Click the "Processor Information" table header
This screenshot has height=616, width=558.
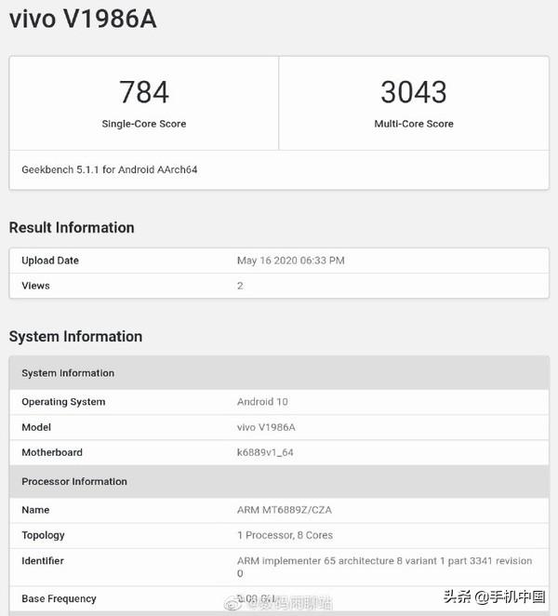(x=279, y=481)
